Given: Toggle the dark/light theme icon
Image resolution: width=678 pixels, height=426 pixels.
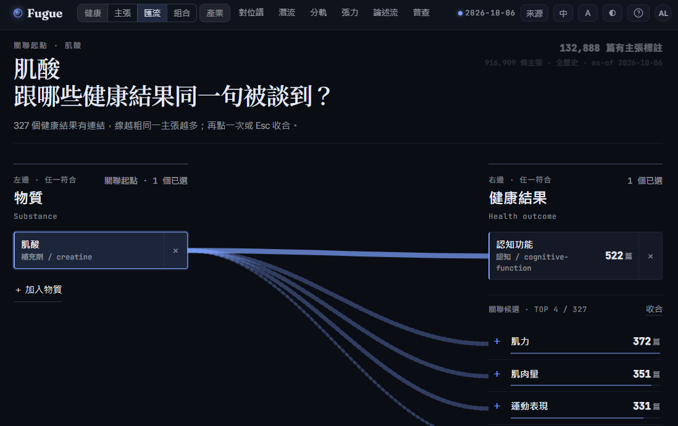Looking at the screenshot, I should tap(613, 13).
